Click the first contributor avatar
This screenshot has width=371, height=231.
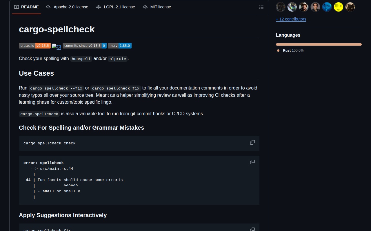281,7
